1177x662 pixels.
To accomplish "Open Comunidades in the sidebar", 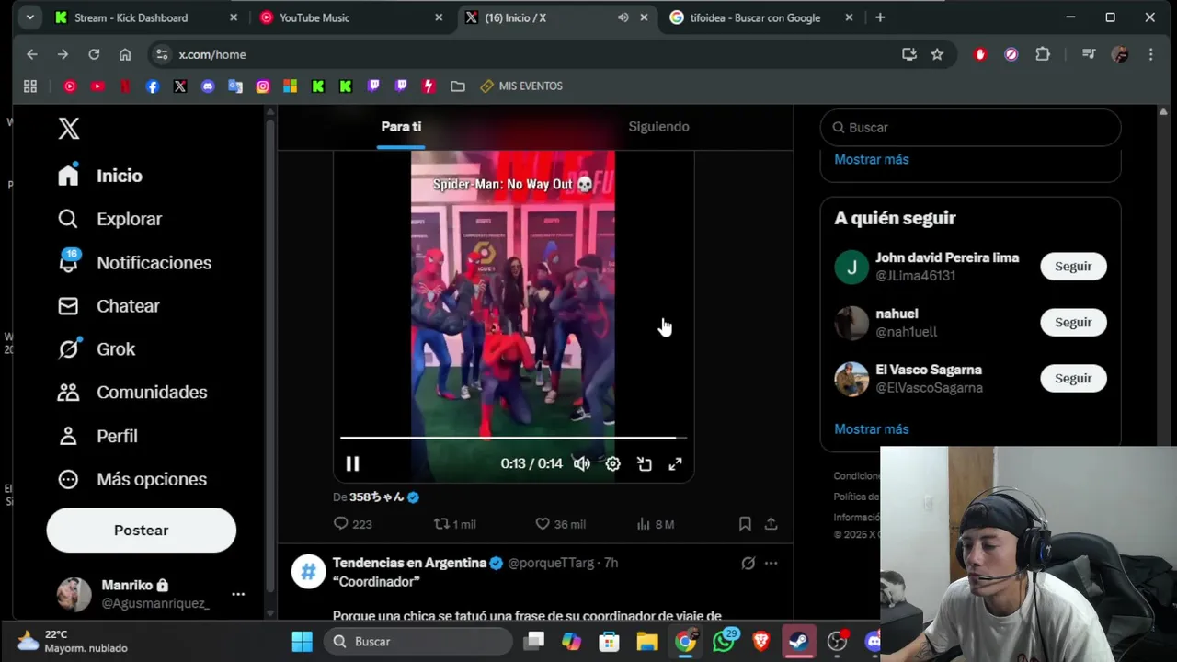I will click(132, 393).
